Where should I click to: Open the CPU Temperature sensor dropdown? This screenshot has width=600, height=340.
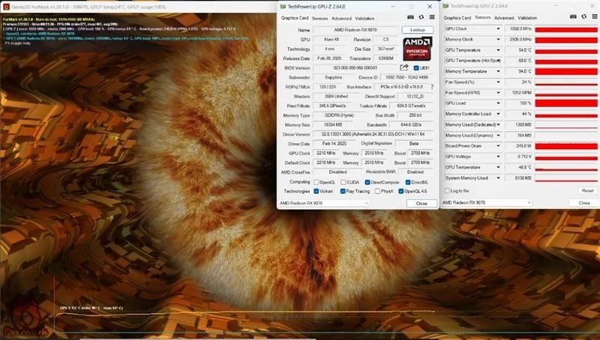pos(498,167)
